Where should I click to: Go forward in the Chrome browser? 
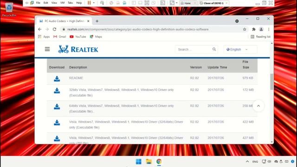[47, 29]
